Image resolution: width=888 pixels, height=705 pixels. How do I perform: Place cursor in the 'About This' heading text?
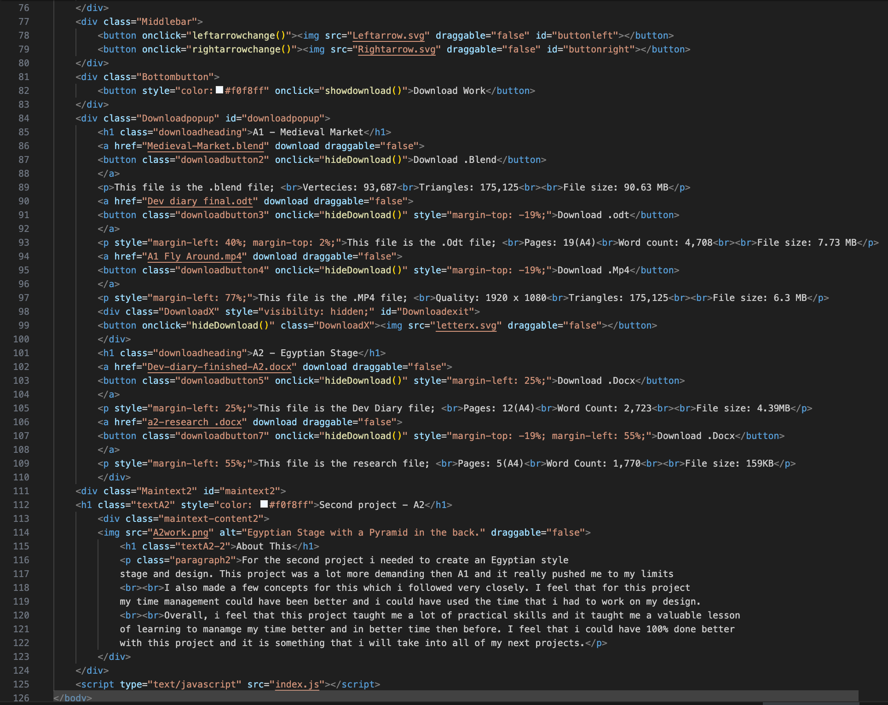(x=264, y=546)
